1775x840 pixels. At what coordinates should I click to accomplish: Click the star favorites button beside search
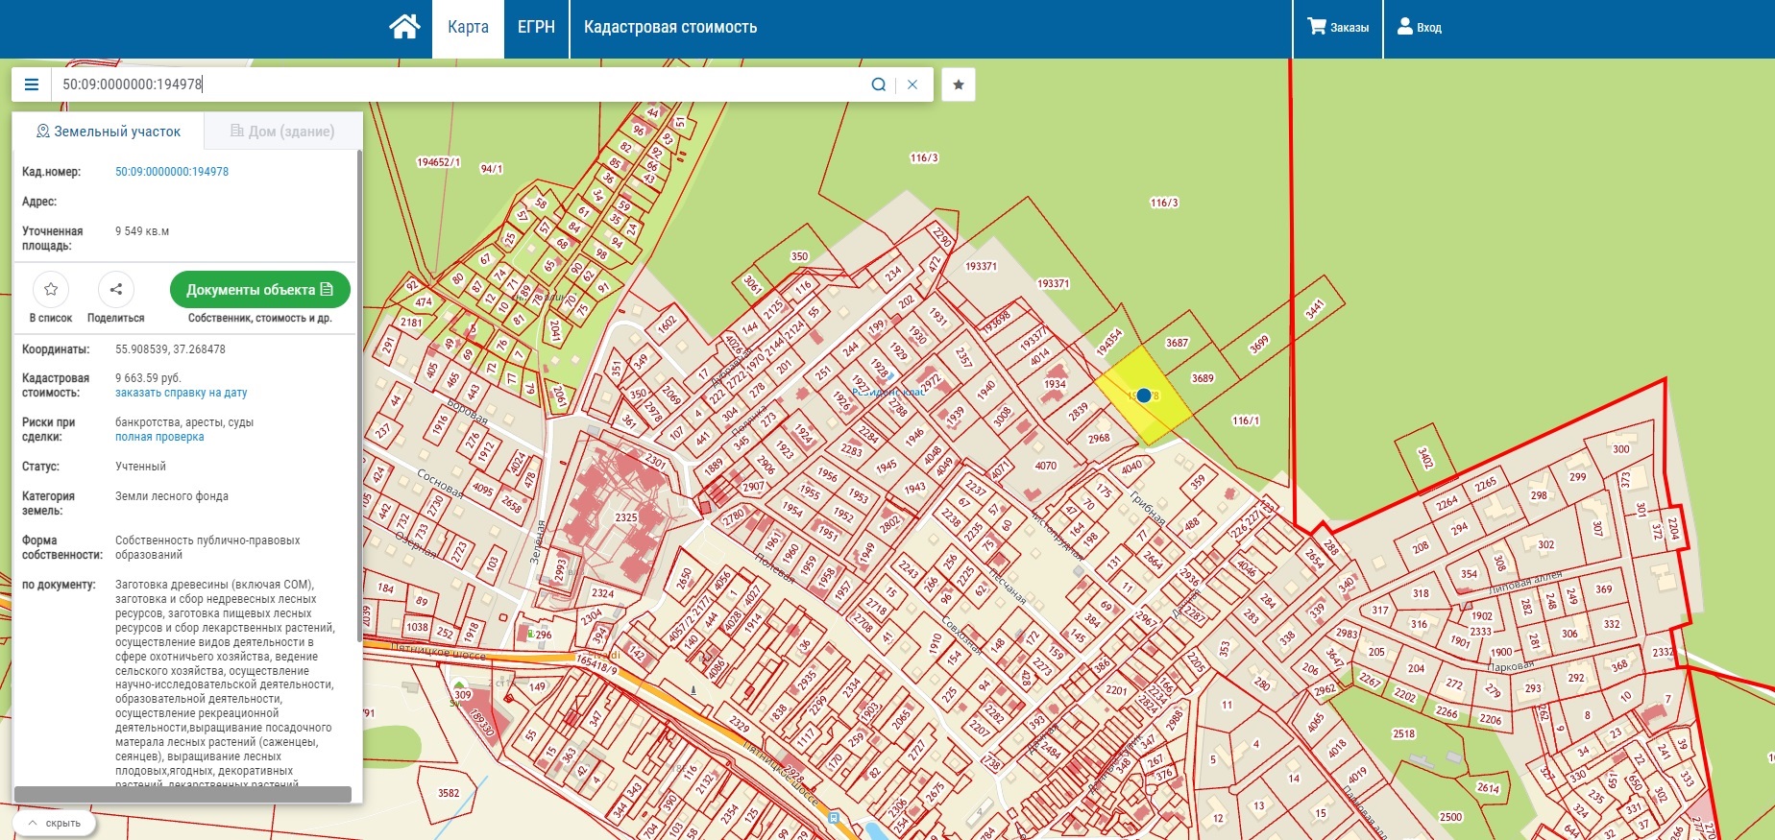click(958, 84)
